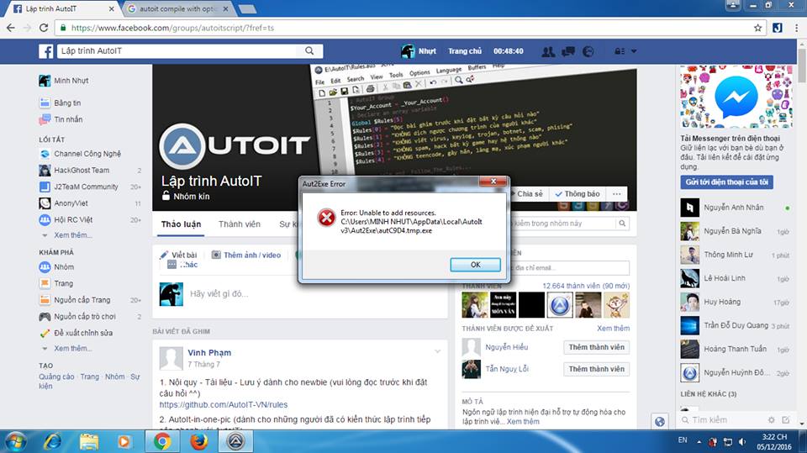Add Tấn Nguy Lỗi as member

[x=597, y=369]
